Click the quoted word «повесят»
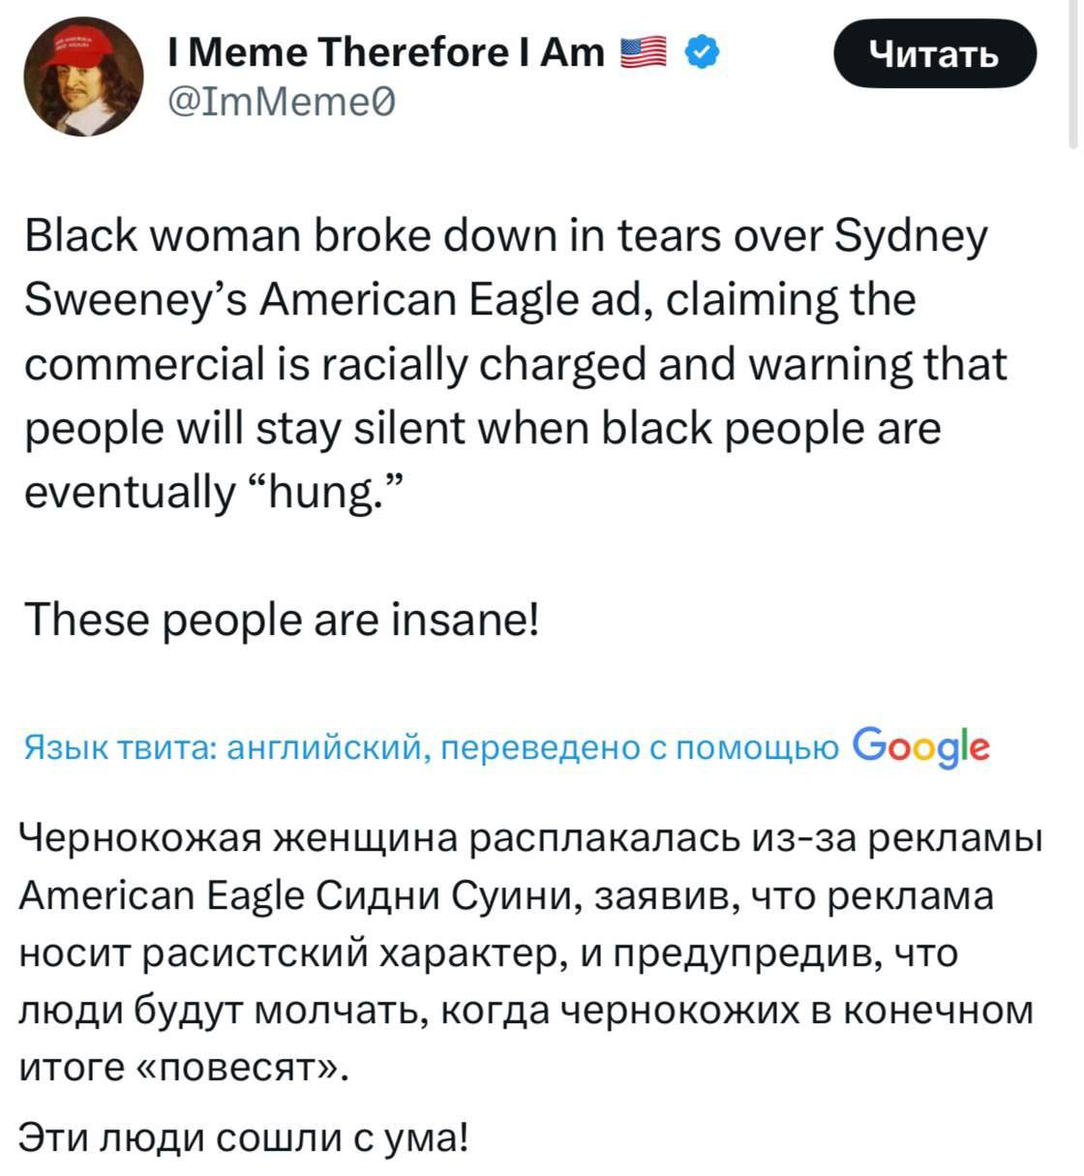The height and width of the screenshot is (1176, 1084). 236,1068
